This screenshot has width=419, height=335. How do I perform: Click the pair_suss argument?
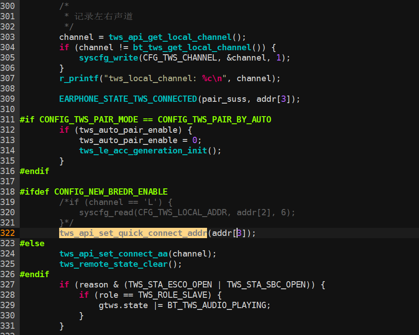224,99
